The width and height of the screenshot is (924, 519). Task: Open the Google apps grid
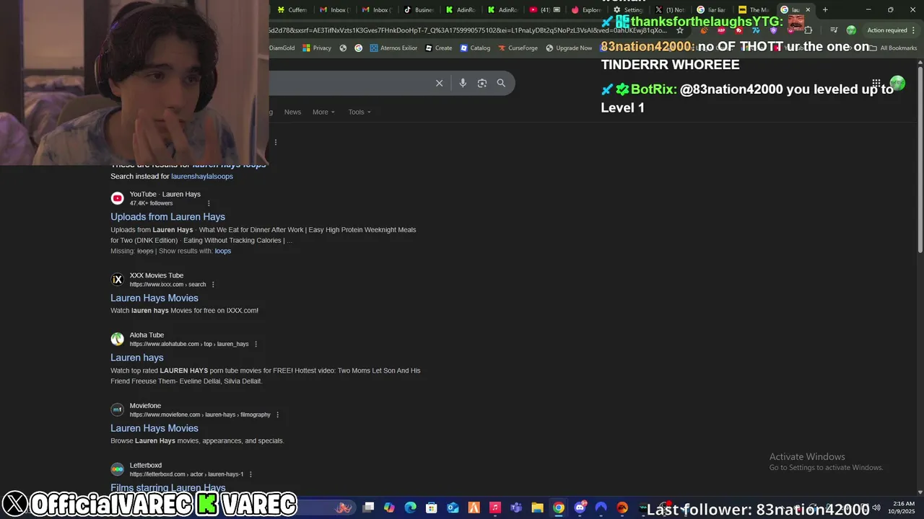tap(876, 84)
